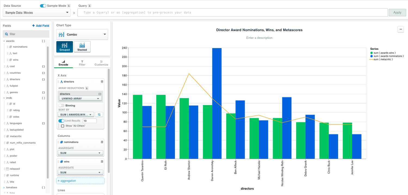Click the Array Reductions info icon
This screenshot has height=195, width=408.
pyautogui.click(x=86, y=88)
